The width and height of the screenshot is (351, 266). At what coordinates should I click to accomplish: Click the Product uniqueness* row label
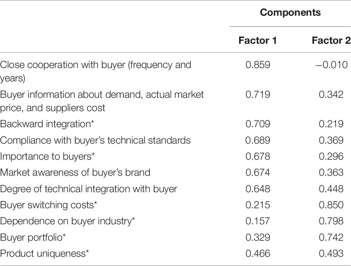click(45, 254)
